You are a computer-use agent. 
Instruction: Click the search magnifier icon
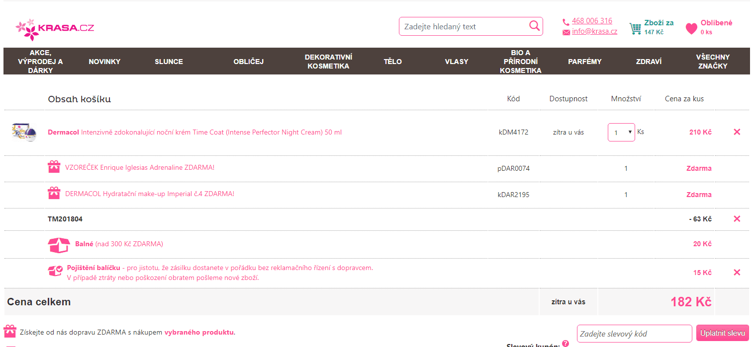534,26
